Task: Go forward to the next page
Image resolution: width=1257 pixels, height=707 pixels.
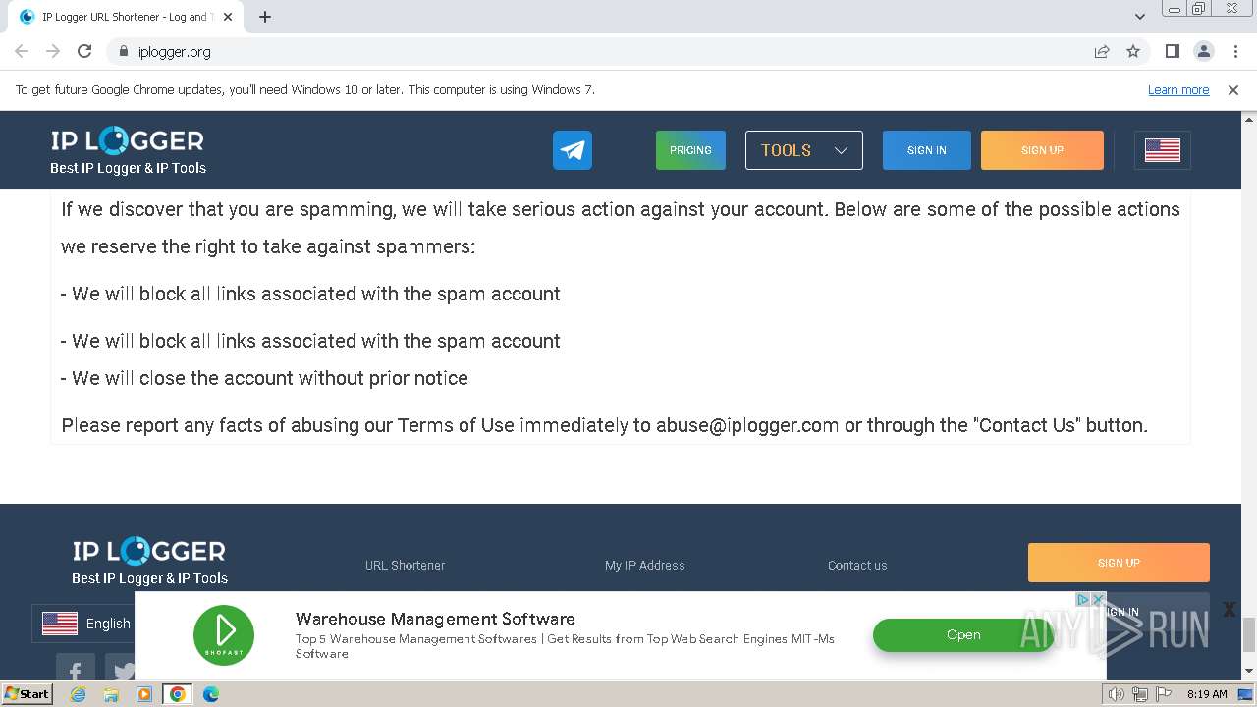Action: (53, 51)
